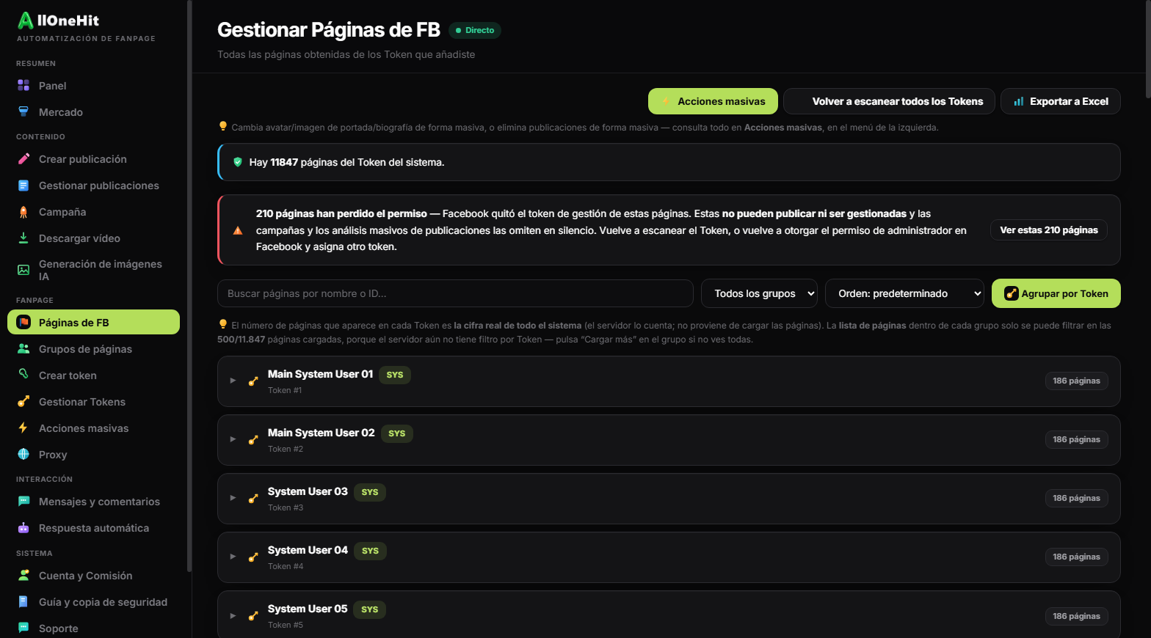Click the Campaña rocket icon
The height and width of the screenshot is (638, 1151).
pos(23,212)
